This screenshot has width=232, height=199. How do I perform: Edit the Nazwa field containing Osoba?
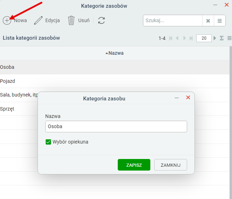click(x=116, y=126)
